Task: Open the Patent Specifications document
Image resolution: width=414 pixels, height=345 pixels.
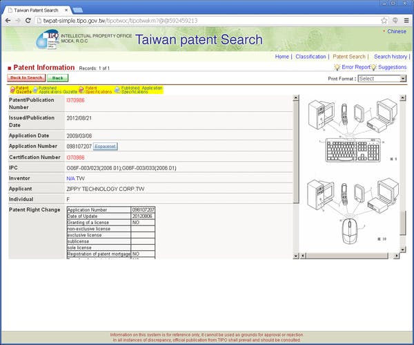Action: pyautogui.click(x=95, y=89)
